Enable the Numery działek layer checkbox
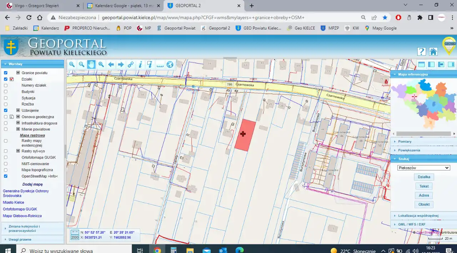Image resolution: width=457 pixels, height=253 pixels. [x=6, y=86]
